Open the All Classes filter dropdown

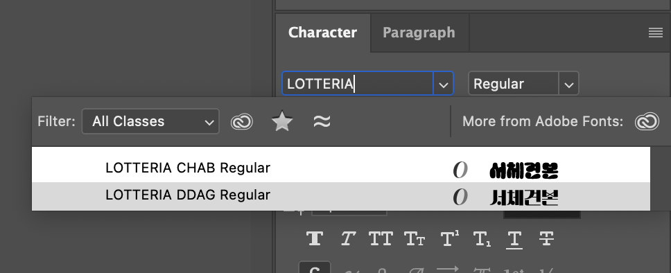[x=150, y=121]
